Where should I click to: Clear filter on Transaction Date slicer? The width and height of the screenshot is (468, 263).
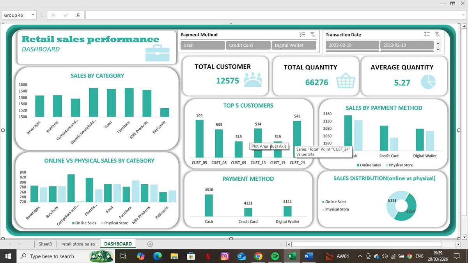(x=438, y=34)
